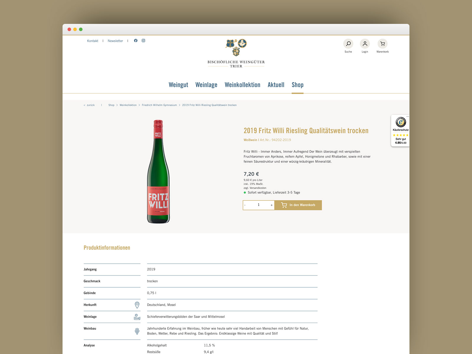Click the Herkunft location pin icon
This screenshot has height=354, width=472.
[137, 305]
